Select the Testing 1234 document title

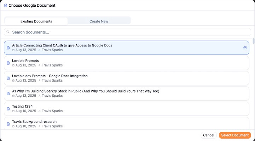click(x=22, y=107)
